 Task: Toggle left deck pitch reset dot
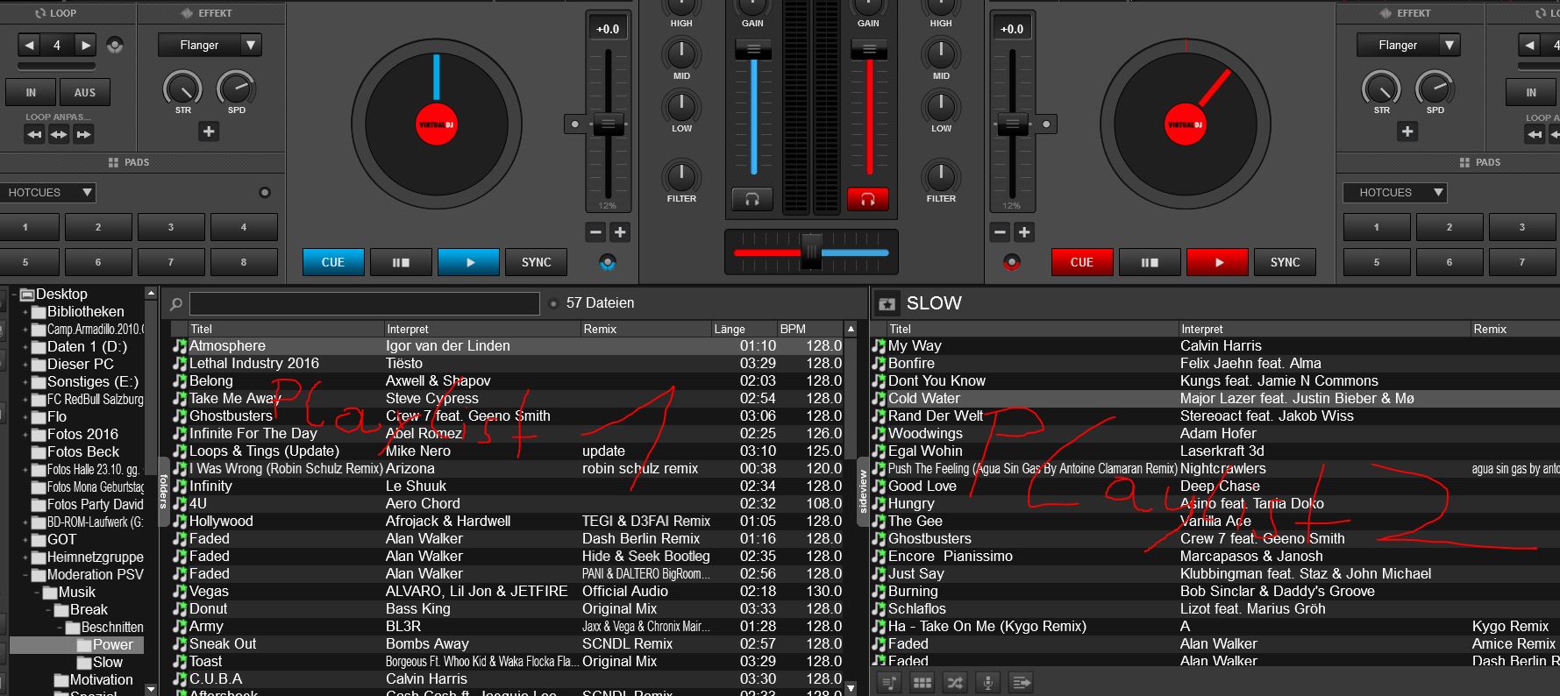point(575,124)
